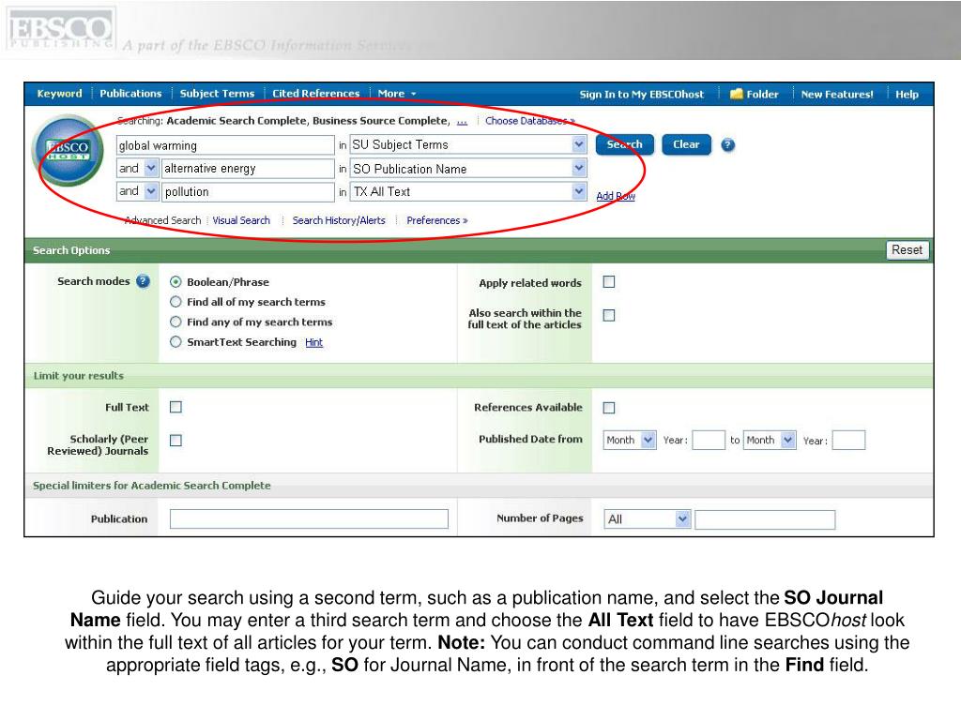Open Choose Databases link
Screen dimensions: 961x720
click(530, 121)
